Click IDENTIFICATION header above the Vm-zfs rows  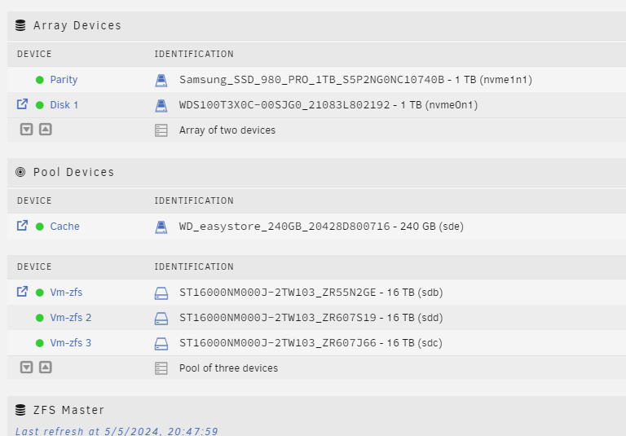[194, 266]
